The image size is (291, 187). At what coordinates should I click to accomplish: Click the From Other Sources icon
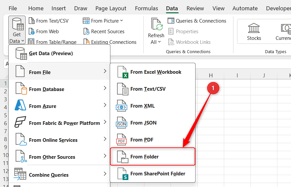pyautogui.click(x=21, y=156)
